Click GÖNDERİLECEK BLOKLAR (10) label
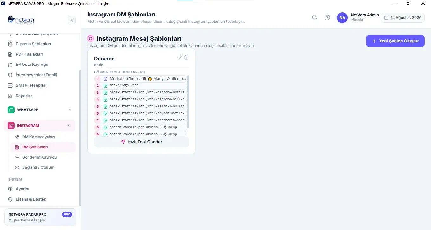 tap(119, 72)
